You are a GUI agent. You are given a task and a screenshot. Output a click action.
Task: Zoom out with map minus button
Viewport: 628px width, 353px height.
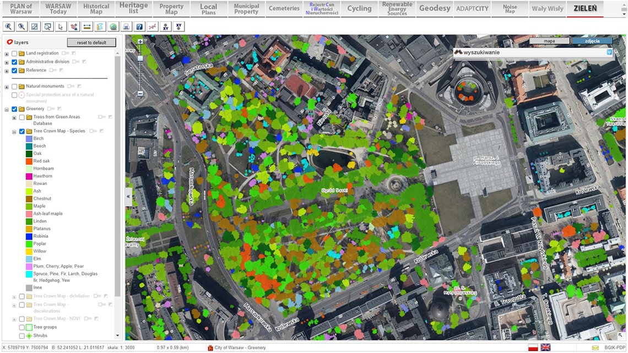pos(140,94)
